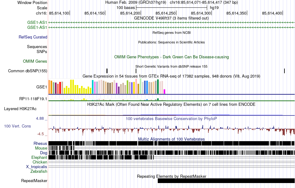The image size is (295, 188).
Task: Click the magenta bar in GSE1 expression chart
Action: coord(165,92)
